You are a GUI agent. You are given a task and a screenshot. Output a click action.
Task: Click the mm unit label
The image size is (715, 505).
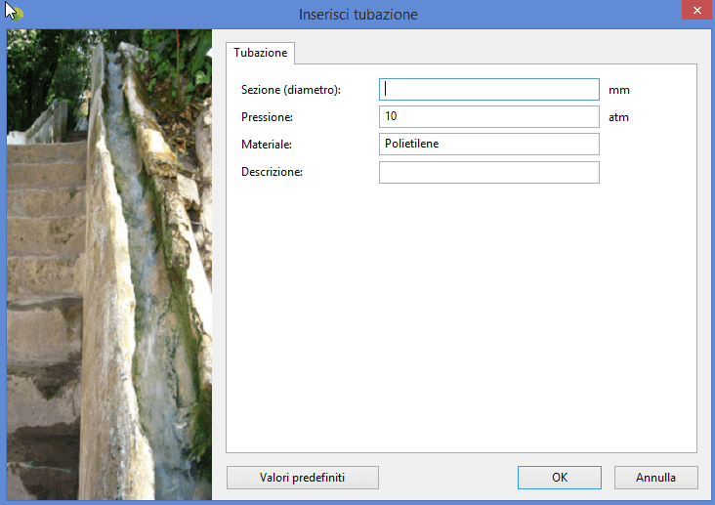click(618, 90)
